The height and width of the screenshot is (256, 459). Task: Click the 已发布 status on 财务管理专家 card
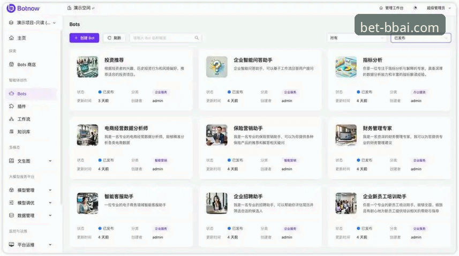364,160
